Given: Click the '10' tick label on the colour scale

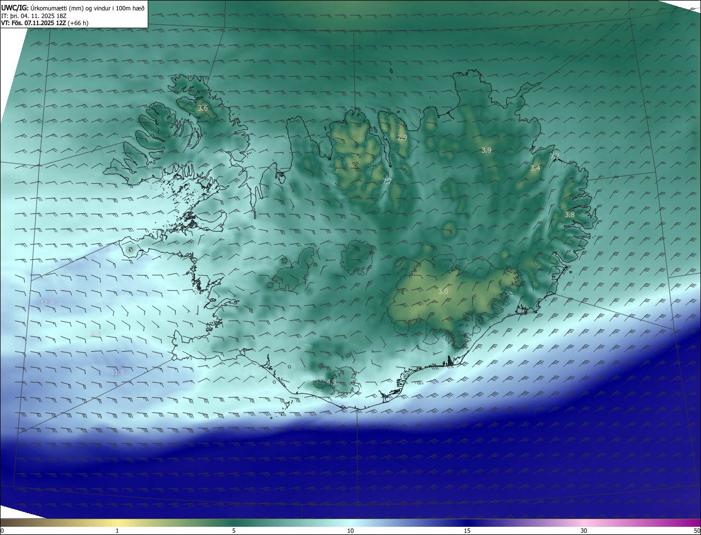Looking at the screenshot, I should [x=350, y=531].
